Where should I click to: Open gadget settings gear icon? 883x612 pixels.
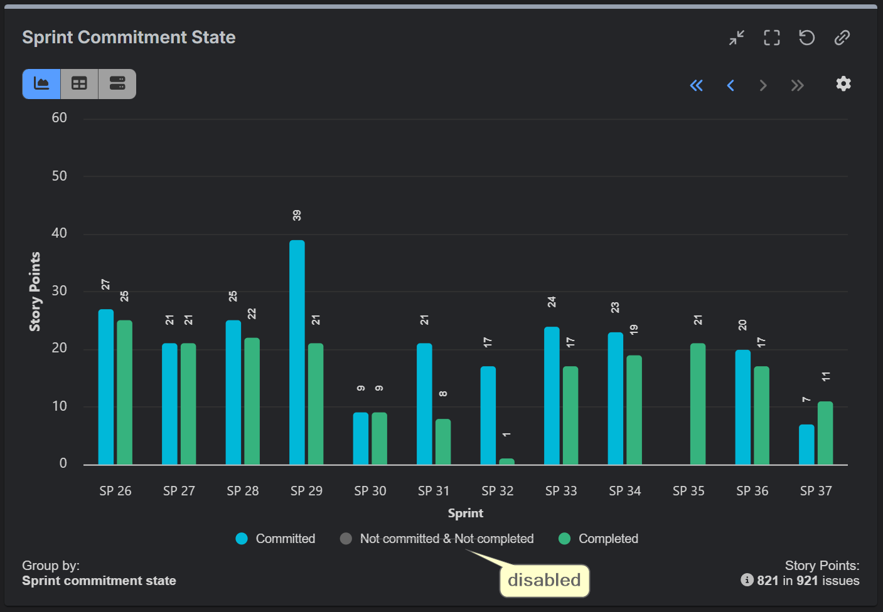[x=843, y=83]
